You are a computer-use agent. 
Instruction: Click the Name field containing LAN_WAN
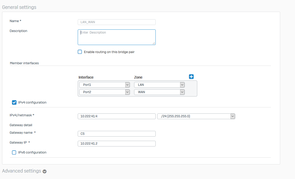click(116, 22)
